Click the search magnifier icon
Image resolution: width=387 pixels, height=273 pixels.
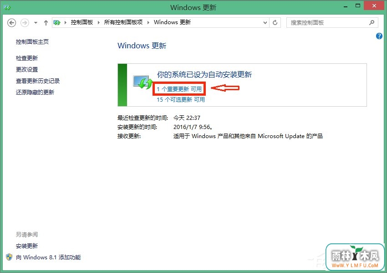click(x=372, y=23)
